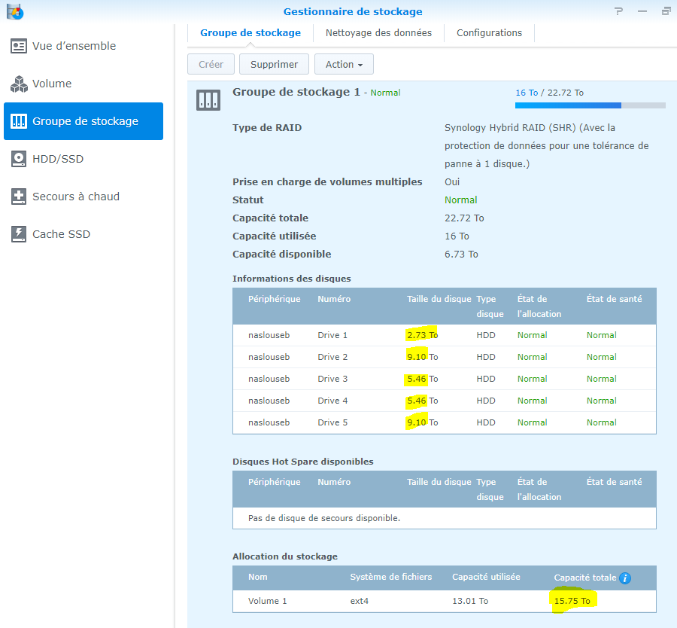Select the Volume 1 allocation row
Screen dimensions: 677x628
pyautogui.click(x=444, y=601)
